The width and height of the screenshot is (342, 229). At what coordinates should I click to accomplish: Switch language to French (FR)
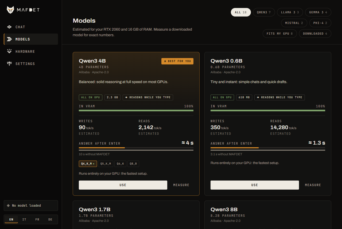pos(37,219)
